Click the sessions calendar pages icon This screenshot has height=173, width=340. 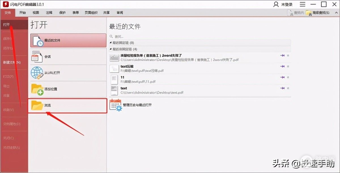point(36,56)
